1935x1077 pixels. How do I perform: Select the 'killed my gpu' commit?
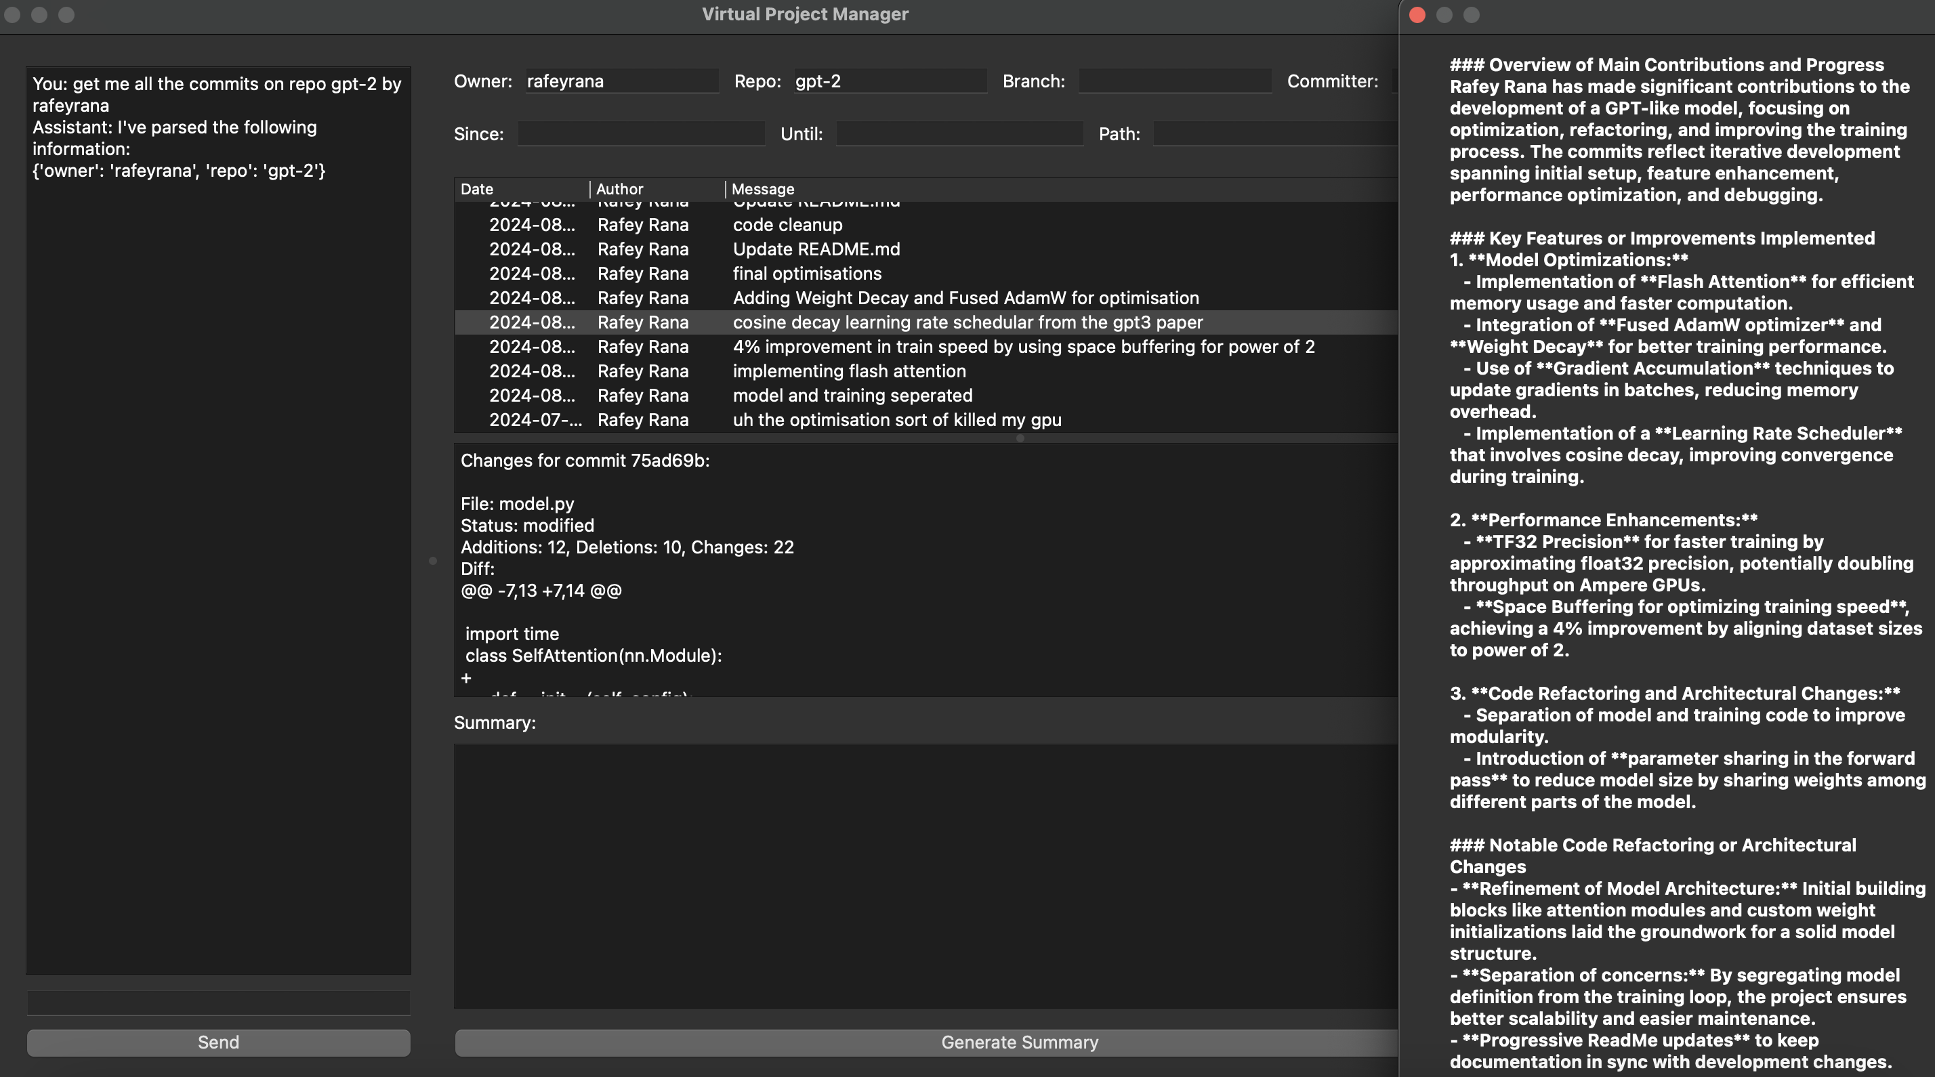(x=897, y=420)
